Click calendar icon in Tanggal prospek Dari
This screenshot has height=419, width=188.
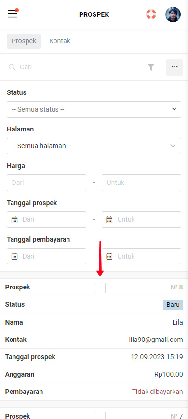coord(15,220)
